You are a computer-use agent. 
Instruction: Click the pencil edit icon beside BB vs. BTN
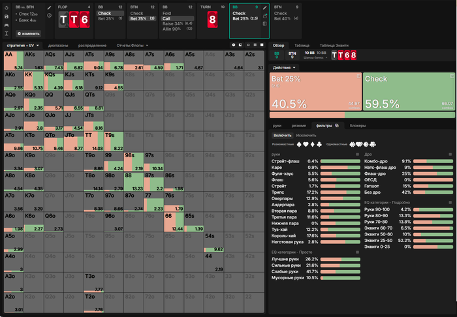[x=49, y=8]
